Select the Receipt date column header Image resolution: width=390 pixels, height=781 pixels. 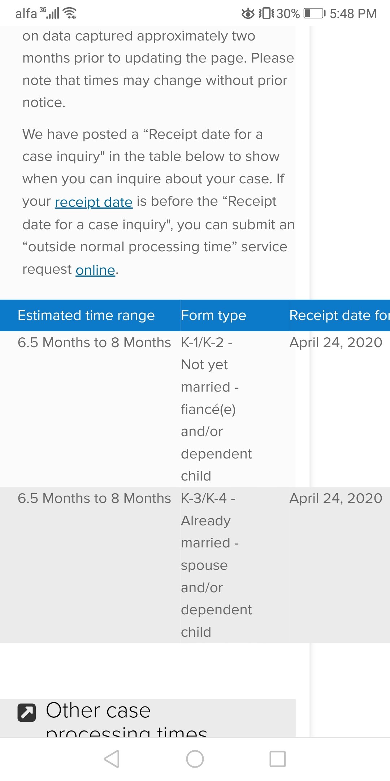(x=339, y=315)
